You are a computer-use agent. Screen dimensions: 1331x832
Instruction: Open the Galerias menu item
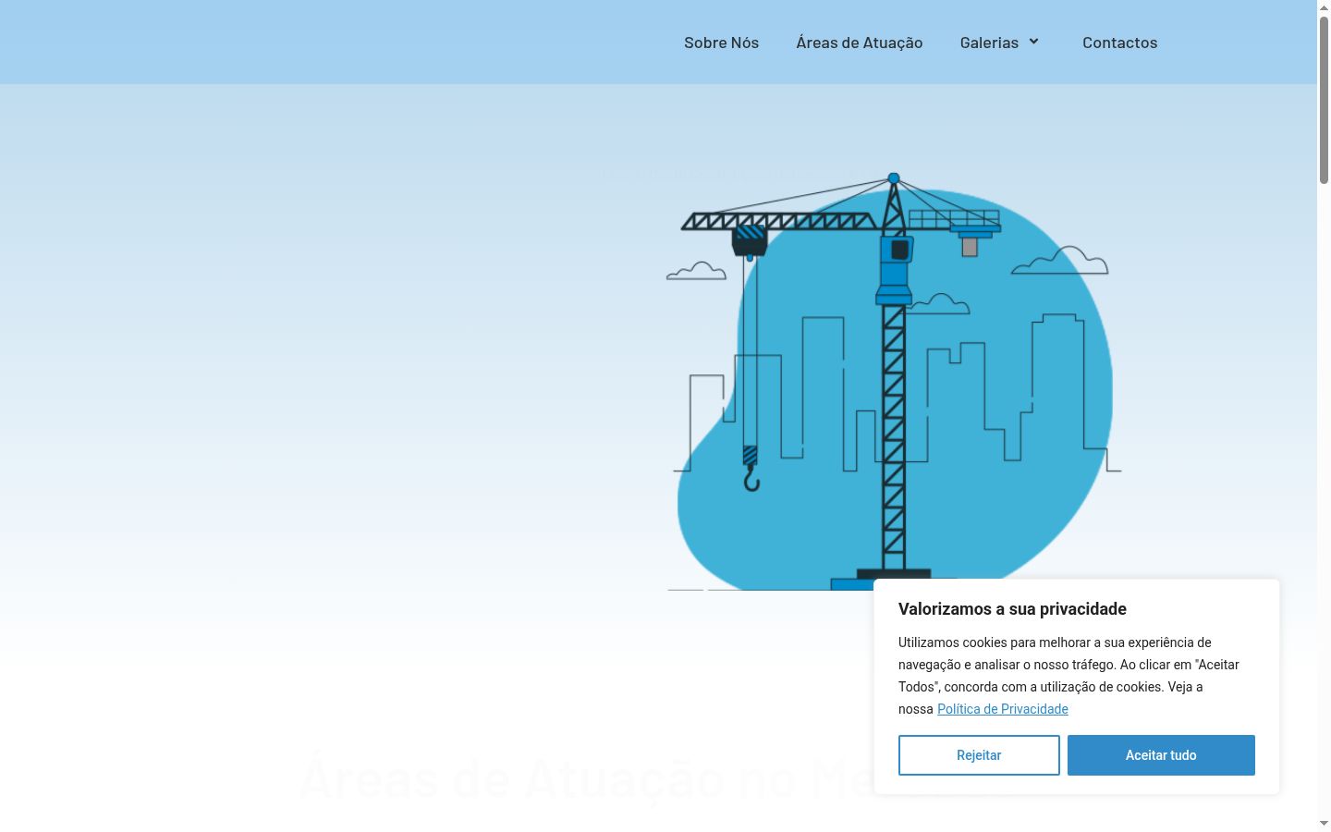(x=989, y=43)
